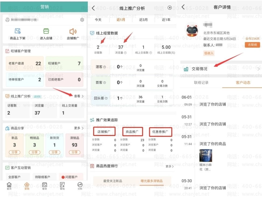262x197 pixels.
Task: Open settings gear in 营销 screen
Action: pos(82,20)
